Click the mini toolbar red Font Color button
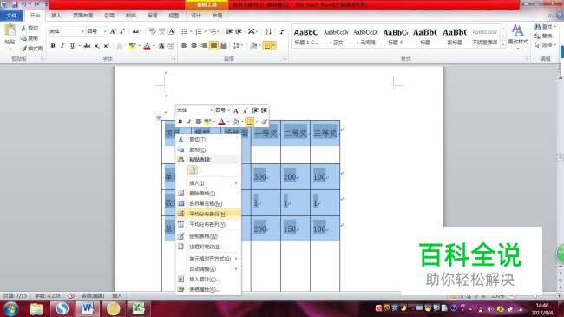Image resolution: width=564 pixels, height=317 pixels. pos(221,122)
